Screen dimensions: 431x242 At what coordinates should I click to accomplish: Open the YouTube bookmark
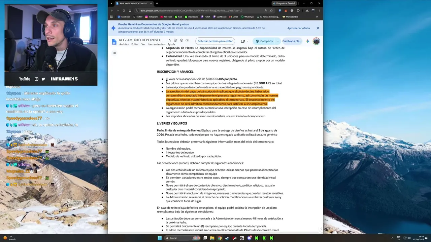[x=166, y=17]
